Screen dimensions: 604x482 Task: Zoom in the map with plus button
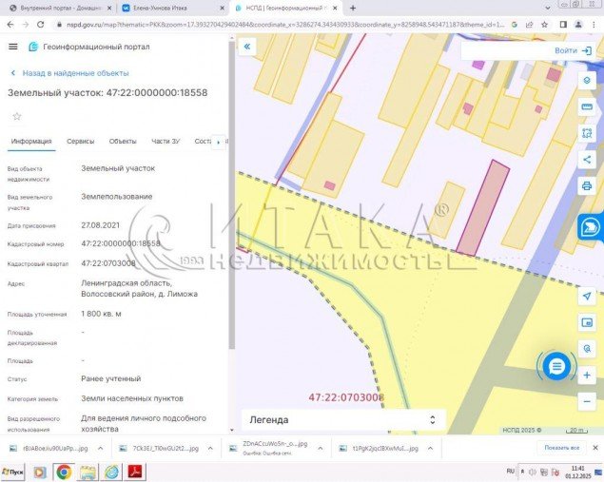coord(587,376)
